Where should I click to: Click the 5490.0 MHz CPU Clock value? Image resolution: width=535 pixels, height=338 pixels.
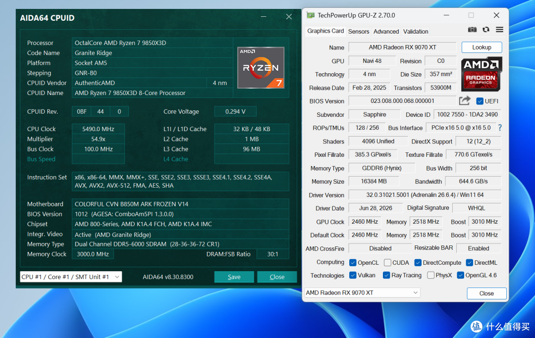pos(98,129)
